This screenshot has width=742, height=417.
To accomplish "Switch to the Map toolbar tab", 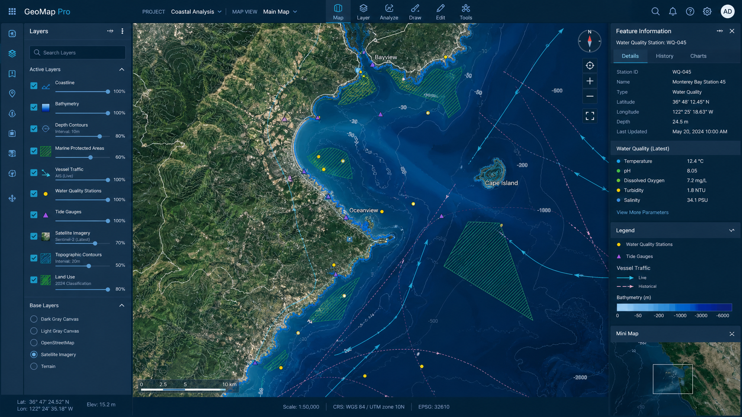I will (x=338, y=12).
